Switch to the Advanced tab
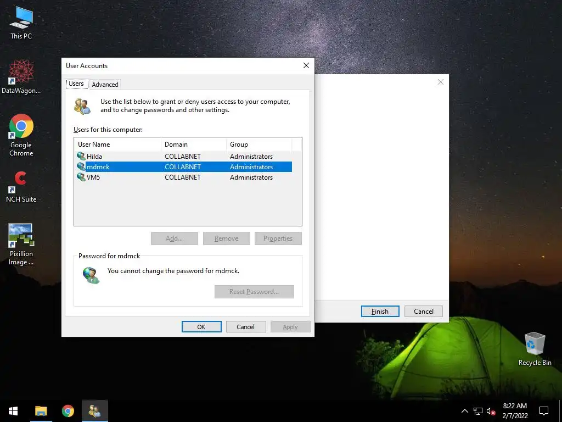 pos(105,84)
